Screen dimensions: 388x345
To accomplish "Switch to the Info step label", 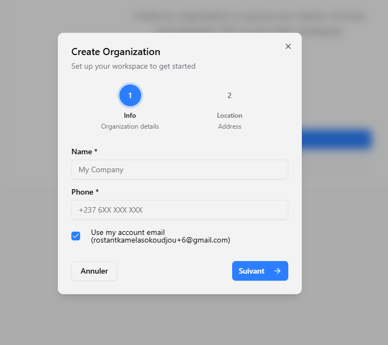I will tap(130, 116).
